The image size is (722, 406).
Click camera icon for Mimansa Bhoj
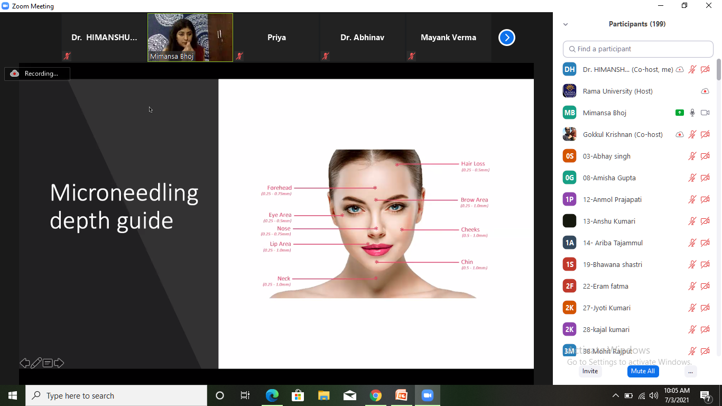click(x=705, y=113)
